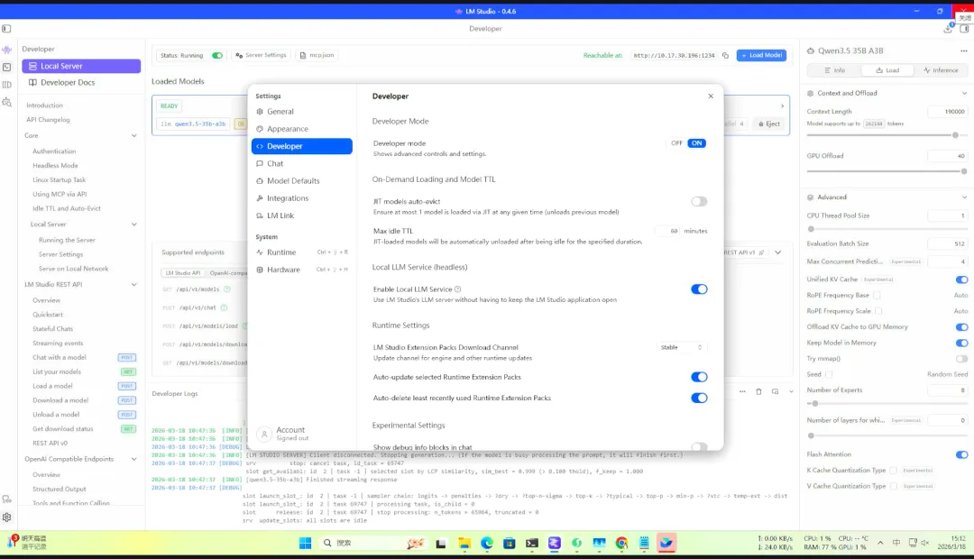The image size is (974, 559).
Task: Collapse the Developer Logs chevron
Action: pyautogui.click(x=791, y=391)
